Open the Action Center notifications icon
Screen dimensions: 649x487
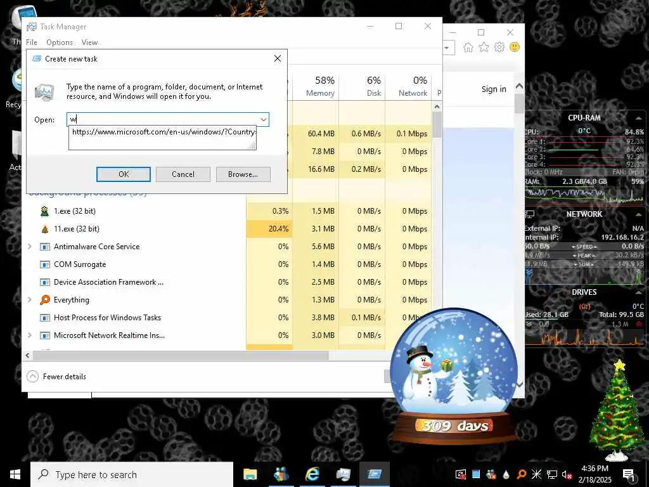(x=629, y=474)
